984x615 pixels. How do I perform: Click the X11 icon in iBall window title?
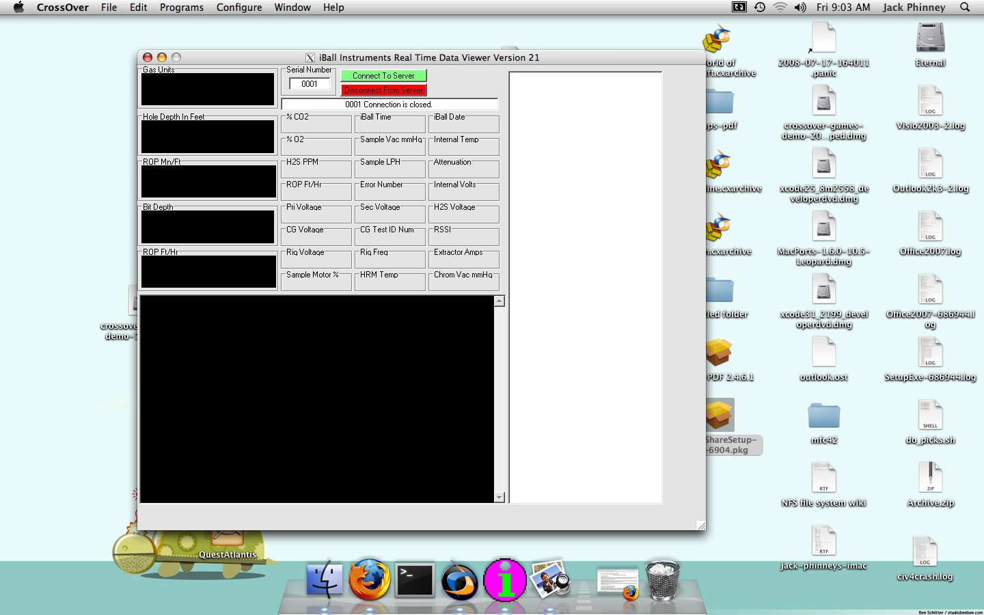click(310, 58)
